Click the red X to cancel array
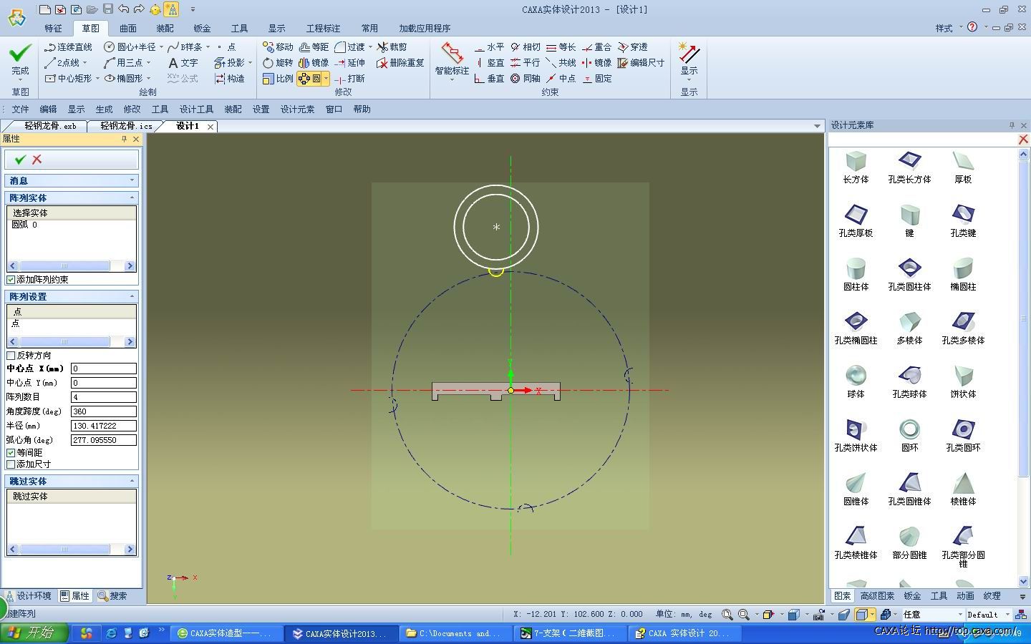The height and width of the screenshot is (644, 1031). [37, 160]
